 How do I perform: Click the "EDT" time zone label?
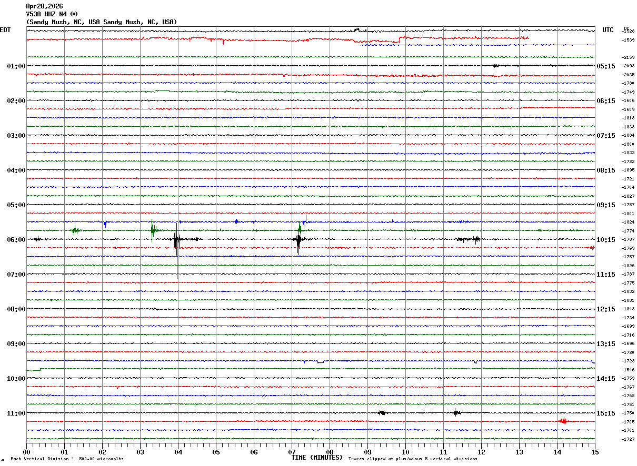(x=5, y=30)
